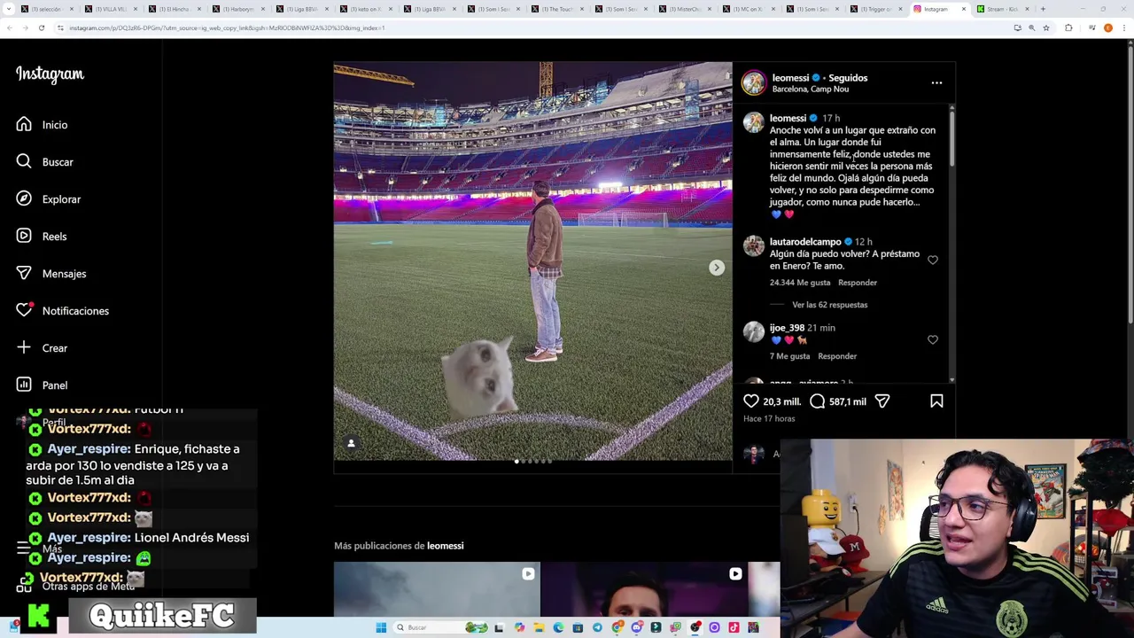The width and height of the screenshot is (1134, 638).
Task: Open Microsoft Edge from taskbar
Action: point(558,627)
